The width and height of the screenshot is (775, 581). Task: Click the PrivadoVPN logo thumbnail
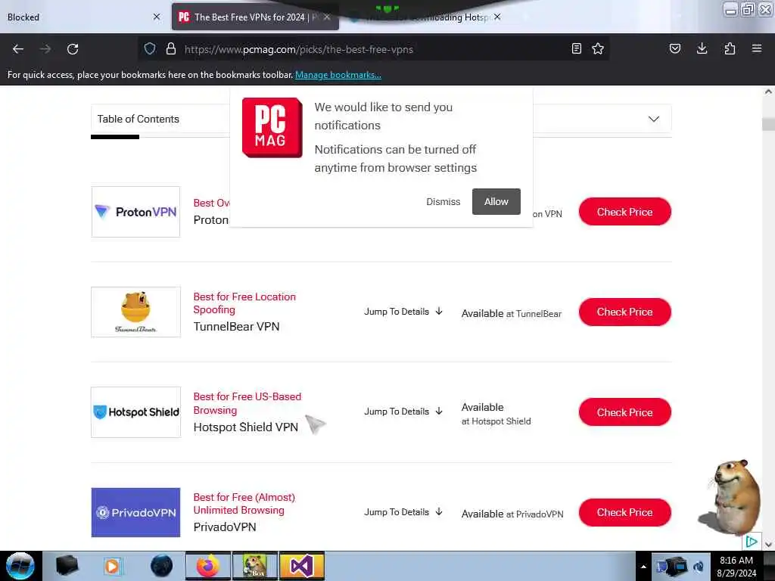tap(136, 512)
